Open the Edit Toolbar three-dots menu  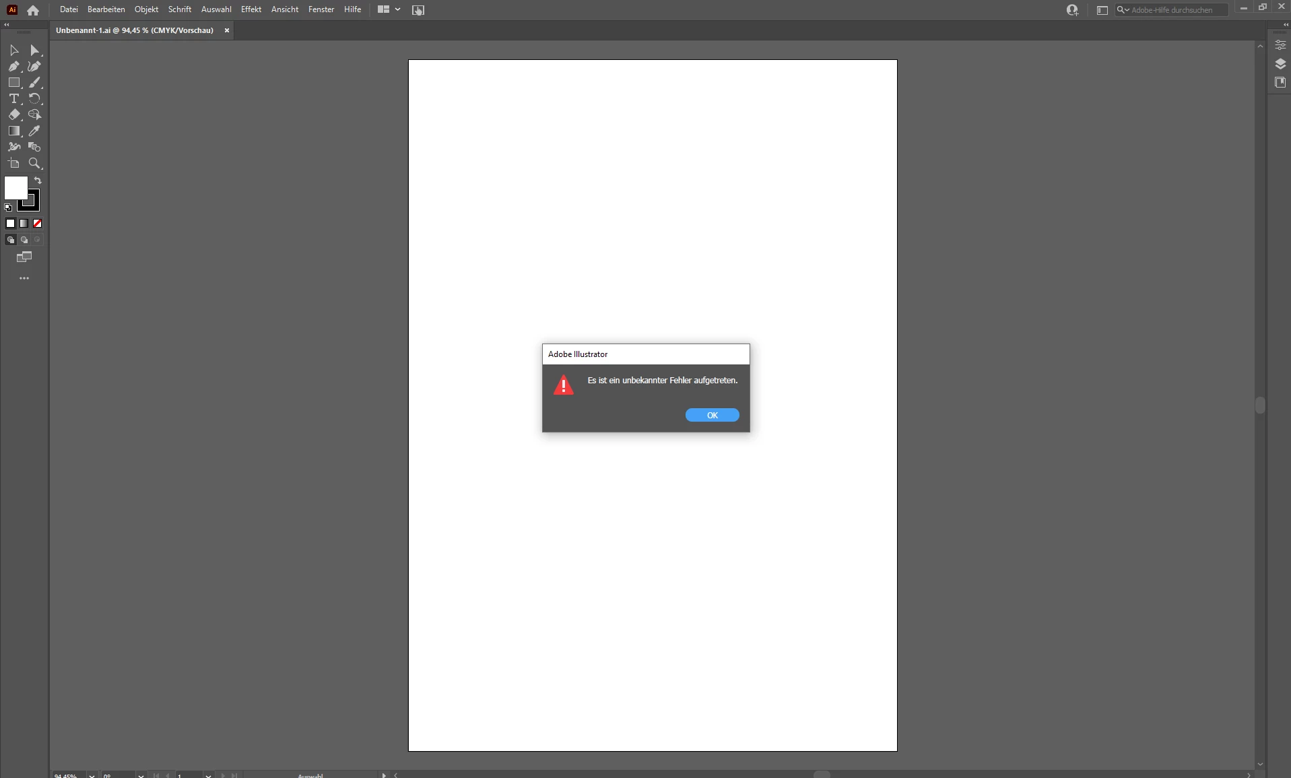[x=24, y=278]
